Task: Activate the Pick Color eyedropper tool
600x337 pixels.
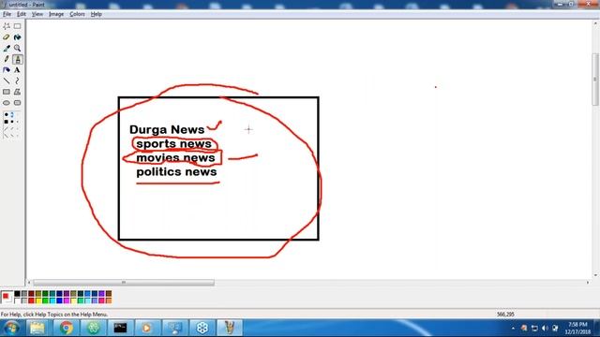Action: click(x=7, y=48)
